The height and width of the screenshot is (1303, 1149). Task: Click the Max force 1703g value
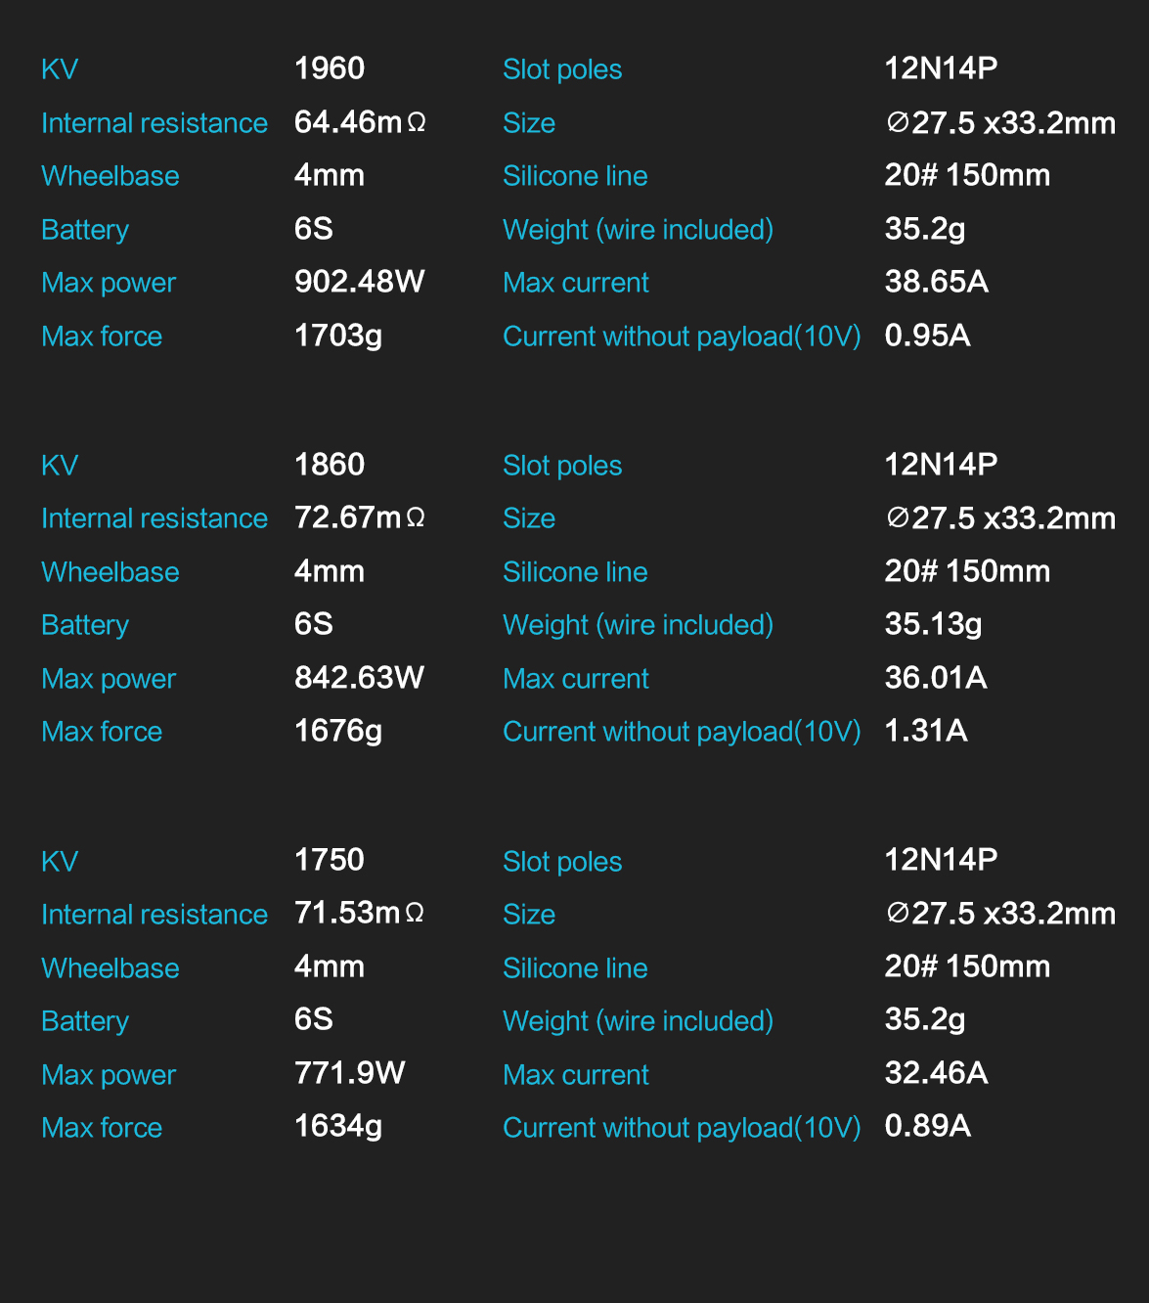click(338, 336)
